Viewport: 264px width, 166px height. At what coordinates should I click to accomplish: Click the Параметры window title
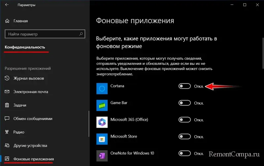26,5
